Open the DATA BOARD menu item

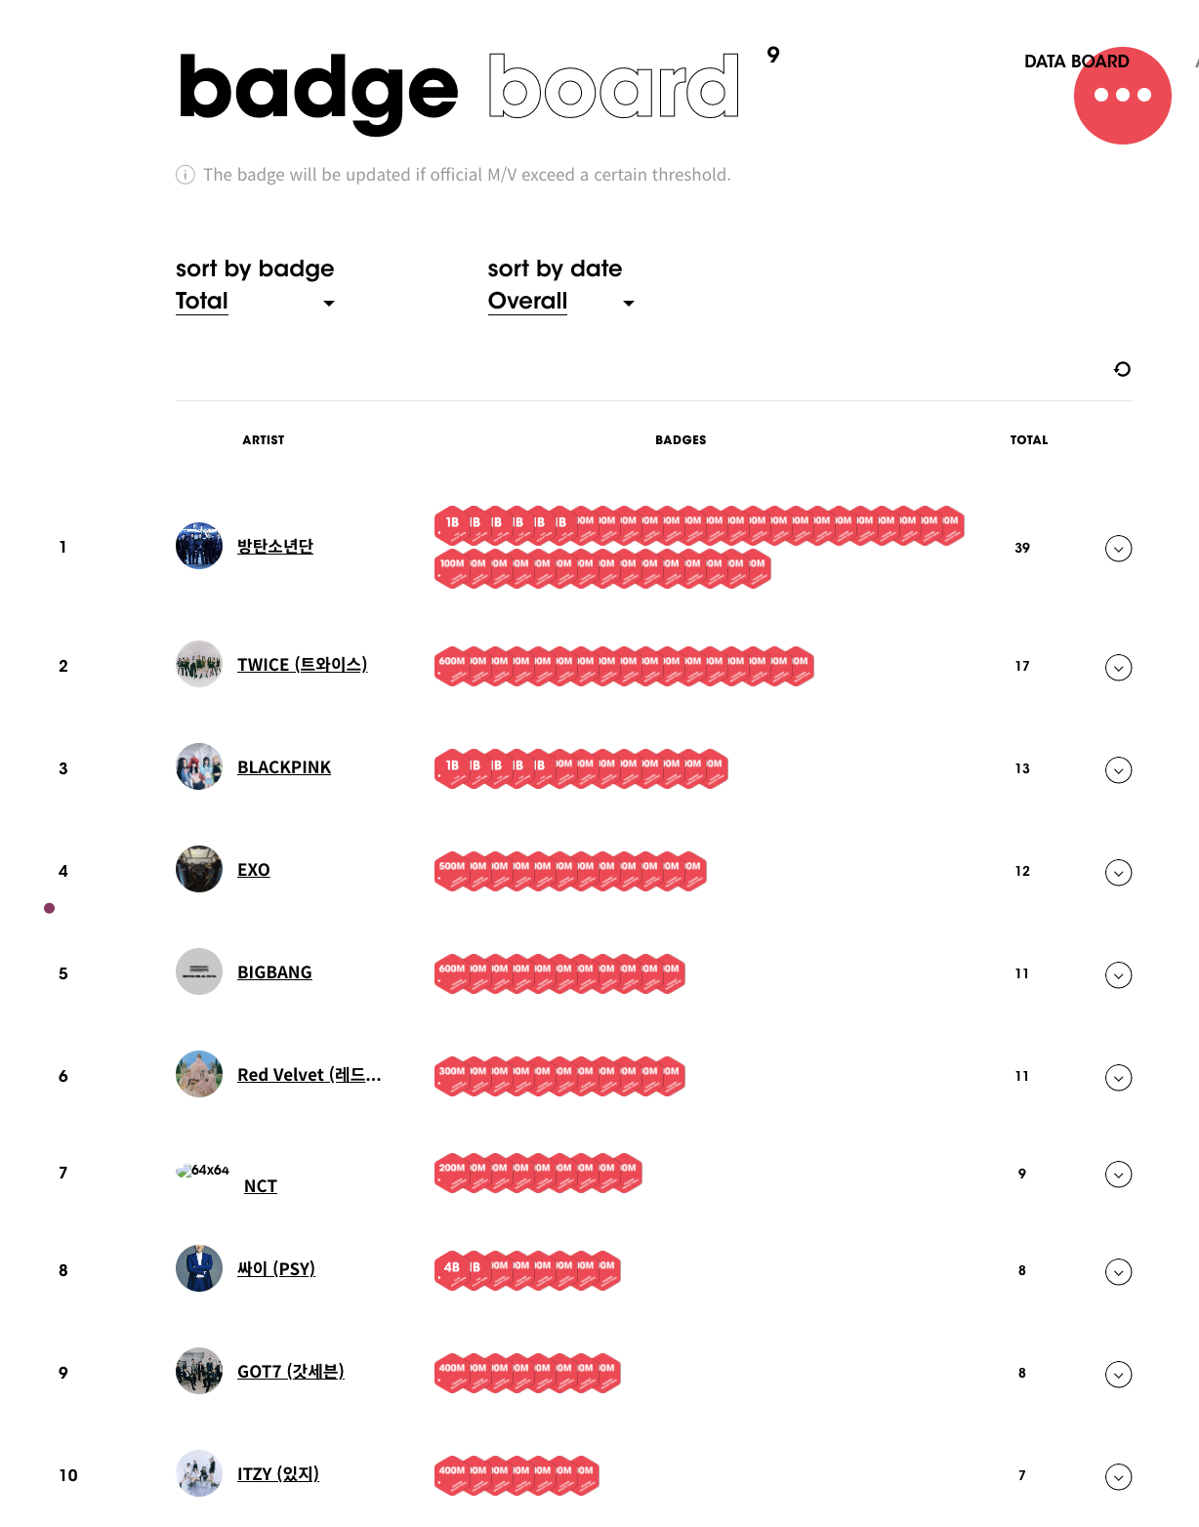1076,62
